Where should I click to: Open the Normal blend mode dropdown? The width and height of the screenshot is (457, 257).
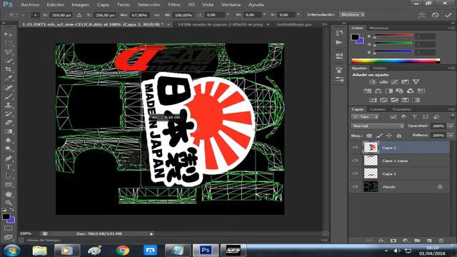pos(378,126)
